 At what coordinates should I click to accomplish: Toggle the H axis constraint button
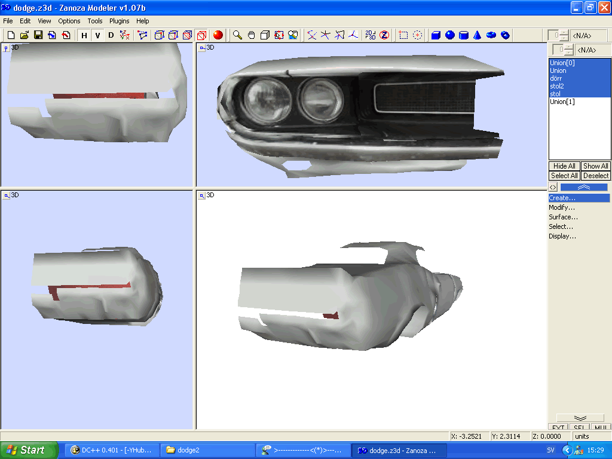pos(84,35)
